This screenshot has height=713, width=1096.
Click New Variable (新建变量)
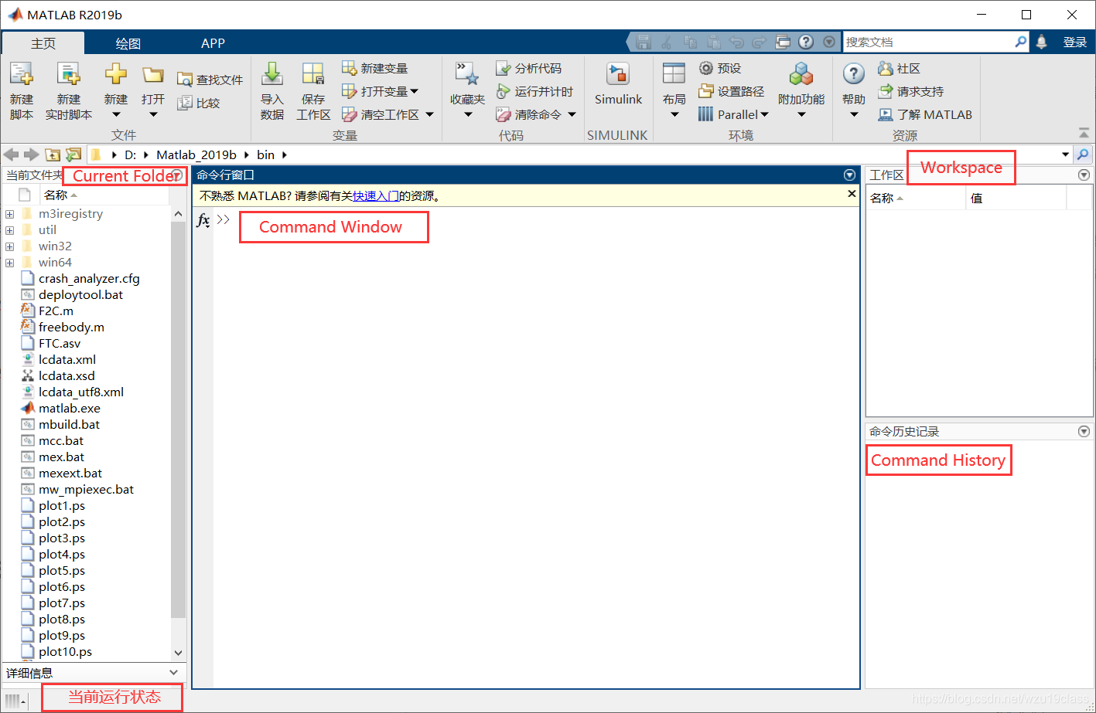click(x=375, y=68)
